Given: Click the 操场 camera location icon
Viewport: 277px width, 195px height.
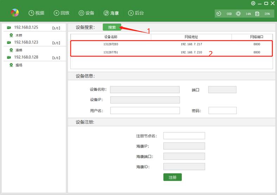Looking at the screenshot, I should pos(11,65).
